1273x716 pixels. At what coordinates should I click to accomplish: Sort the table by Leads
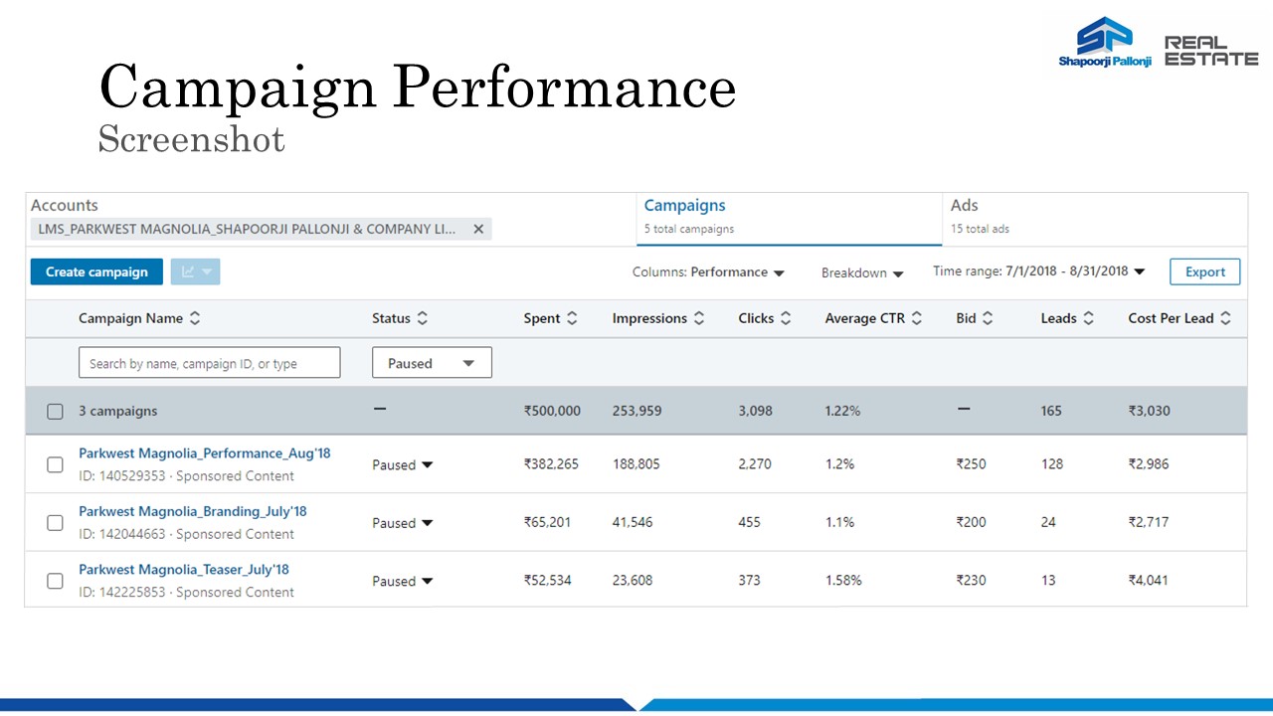tap(1089, 319)
